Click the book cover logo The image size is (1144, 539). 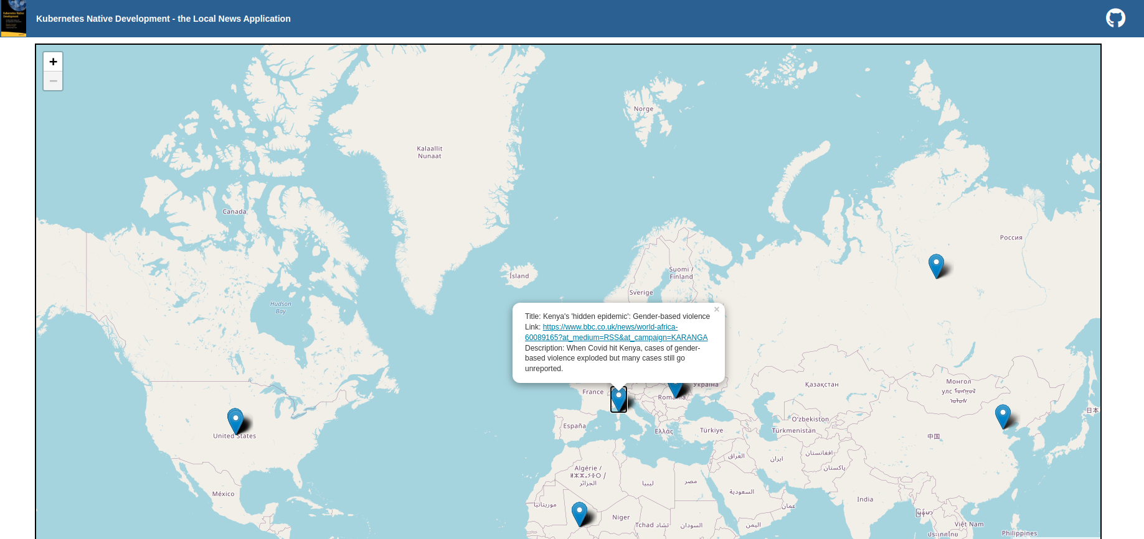[13, 18]
